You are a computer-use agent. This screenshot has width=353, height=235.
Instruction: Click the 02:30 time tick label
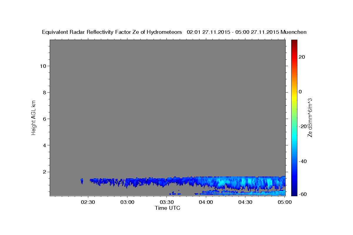pos(88,202)
